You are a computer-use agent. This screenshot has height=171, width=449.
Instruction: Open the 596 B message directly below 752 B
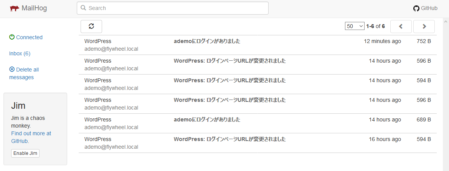(x=258, y=65)
